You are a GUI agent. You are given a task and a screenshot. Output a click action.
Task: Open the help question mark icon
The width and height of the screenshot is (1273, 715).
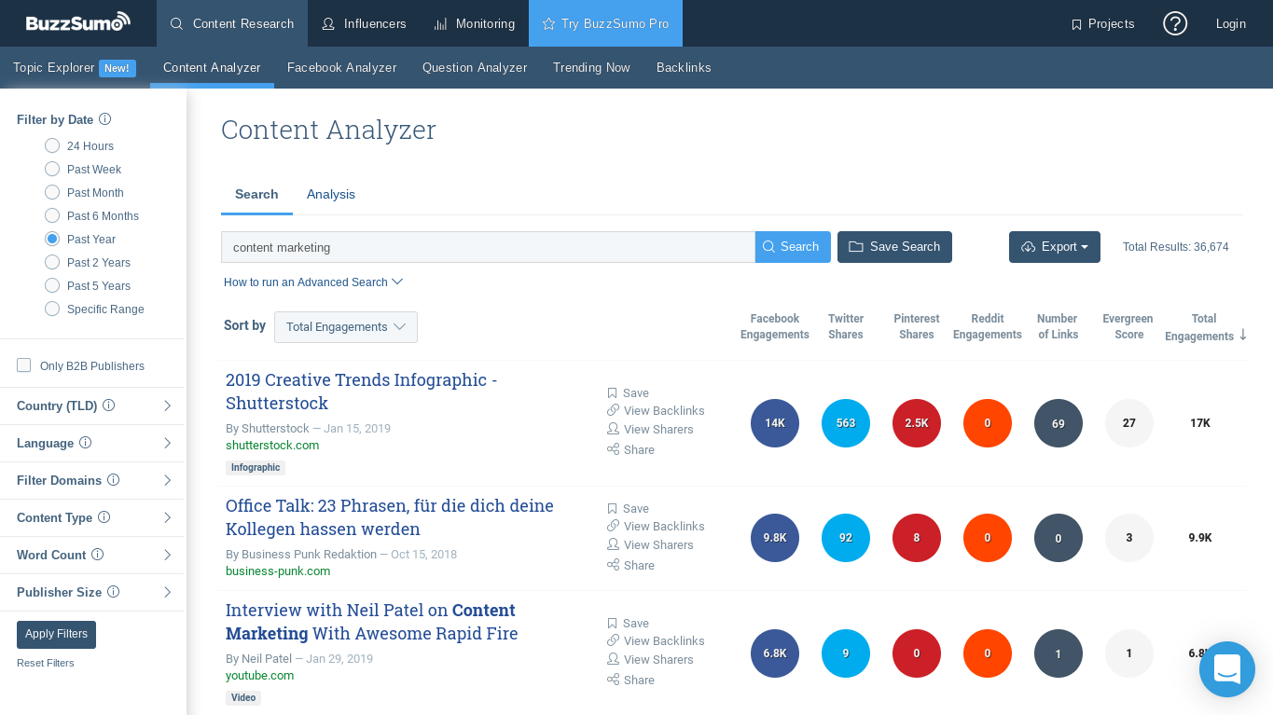pyautogui.click(x=1175, y=23)
